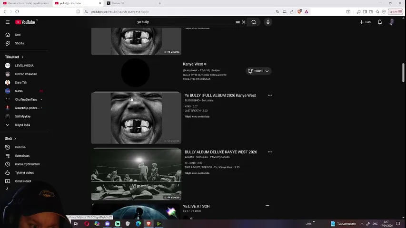Open the notifications bell
Image resolution: width=406 pixels, height=228 pixels.
coord(380,22)
